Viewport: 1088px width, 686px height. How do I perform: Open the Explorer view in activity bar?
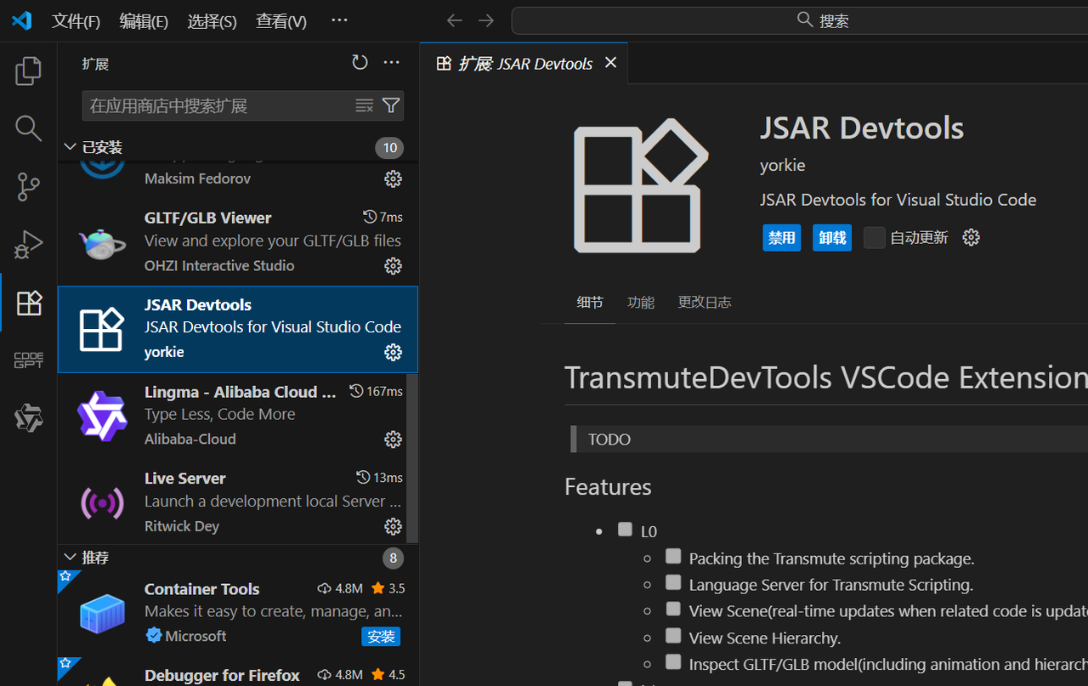pos(28,71)
